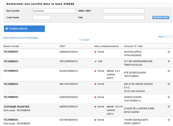Click the blocked icon for the Labatut row

169,120
